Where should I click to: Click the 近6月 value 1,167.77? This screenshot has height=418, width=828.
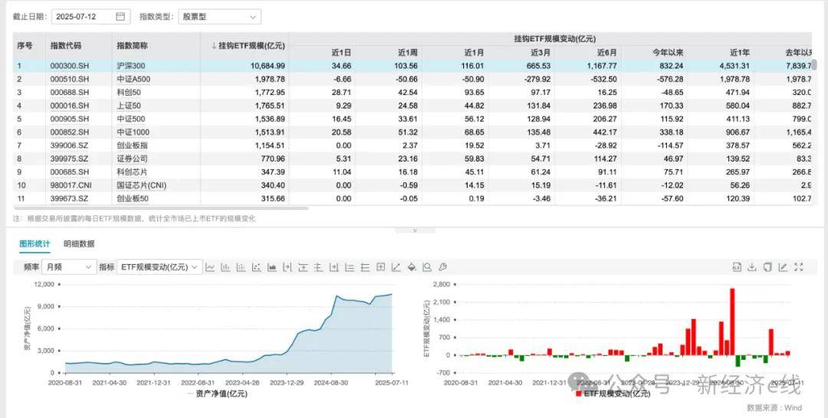[603, 66]
